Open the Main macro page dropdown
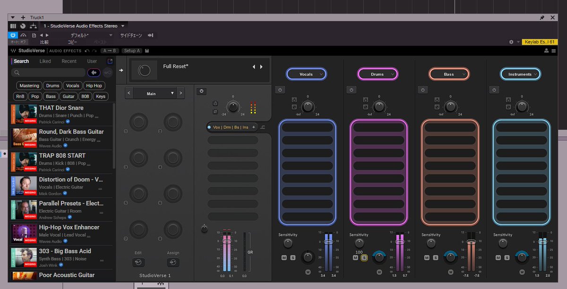Screen dimensions: 567x289 coord(155,93)
